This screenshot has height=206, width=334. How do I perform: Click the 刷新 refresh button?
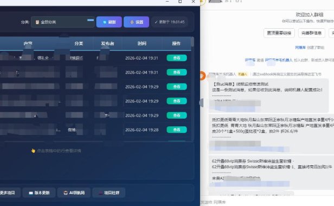(109, 22)
